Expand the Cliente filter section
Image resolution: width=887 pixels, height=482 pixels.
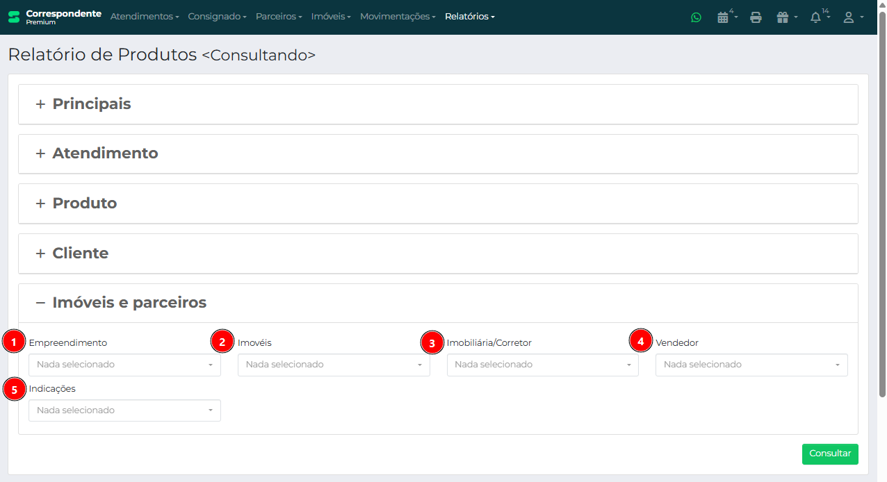tap(80, 254)
